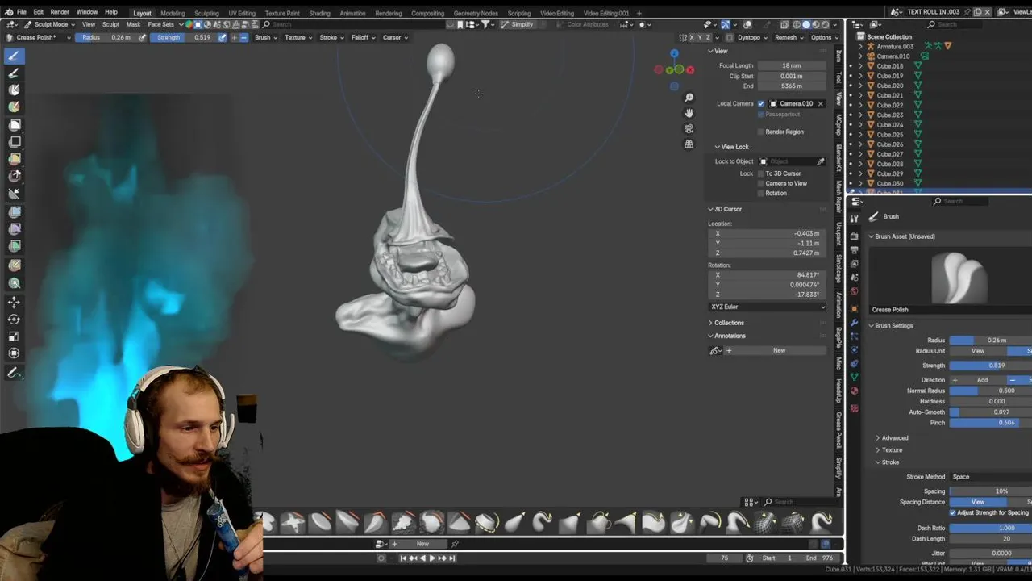Click the Simplify button in header
This screenshot has height=581, width=1032.
click(x=517, y=24)
